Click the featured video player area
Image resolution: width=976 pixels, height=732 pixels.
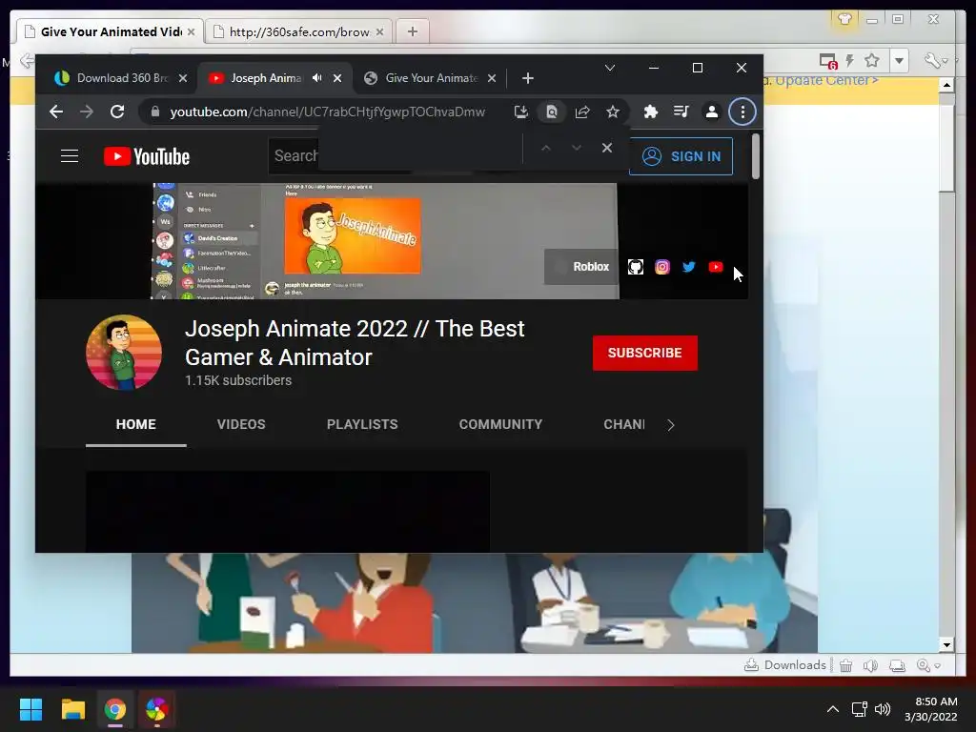[288, 511]
